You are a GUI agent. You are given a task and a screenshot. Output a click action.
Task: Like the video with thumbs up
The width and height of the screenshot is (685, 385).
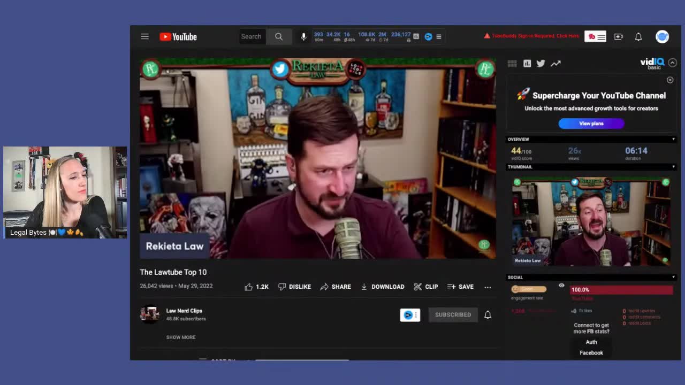click(256, 287)
